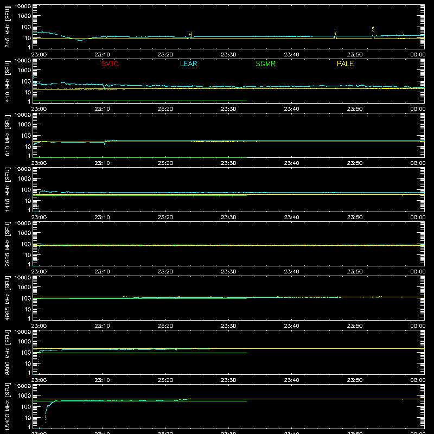Select the '2695 MHz [SFU]' axis title

pos(8,244)
